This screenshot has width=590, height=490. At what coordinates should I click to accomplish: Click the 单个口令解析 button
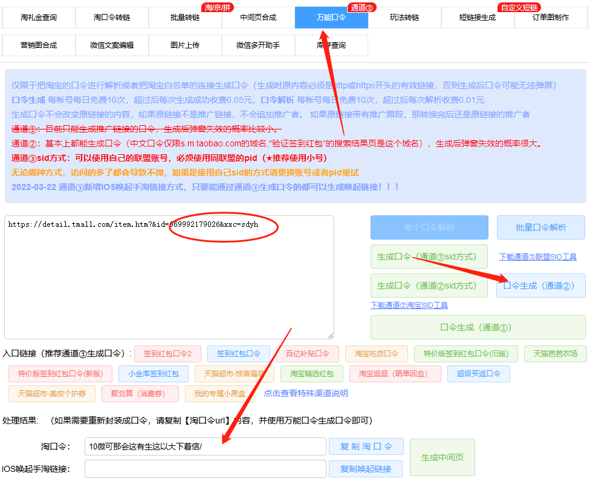[429, 227]
